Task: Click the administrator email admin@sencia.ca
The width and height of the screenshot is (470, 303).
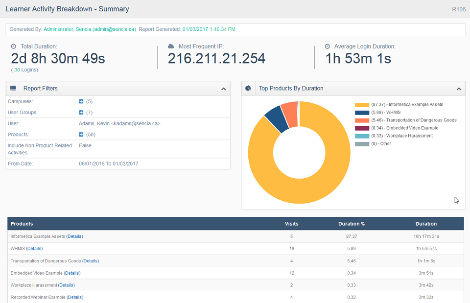Action: [114, 29]
